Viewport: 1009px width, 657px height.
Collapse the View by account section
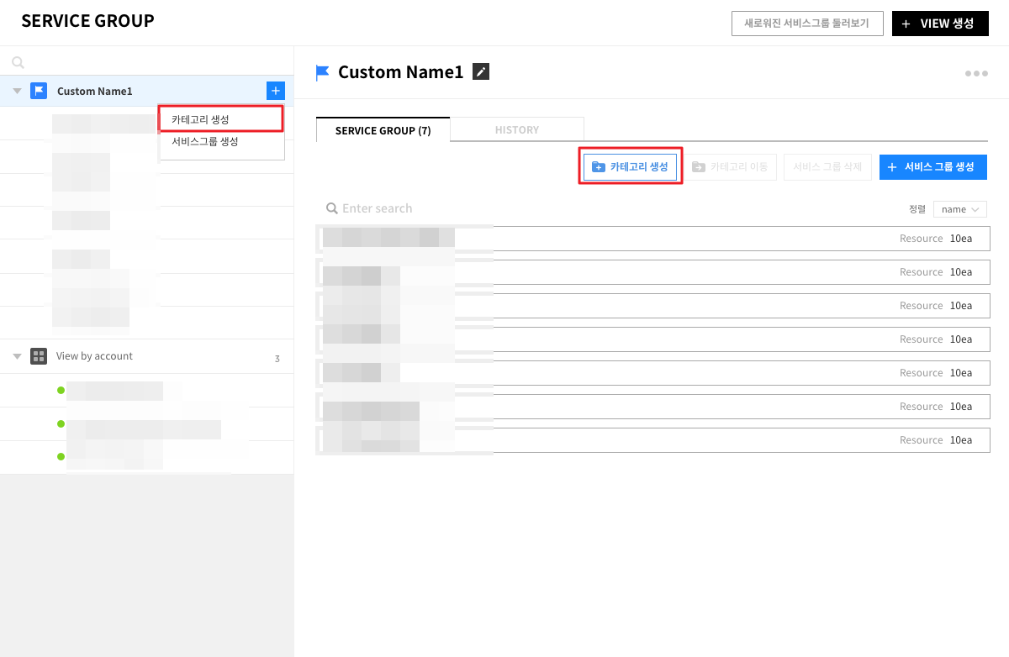pos(17,356)
